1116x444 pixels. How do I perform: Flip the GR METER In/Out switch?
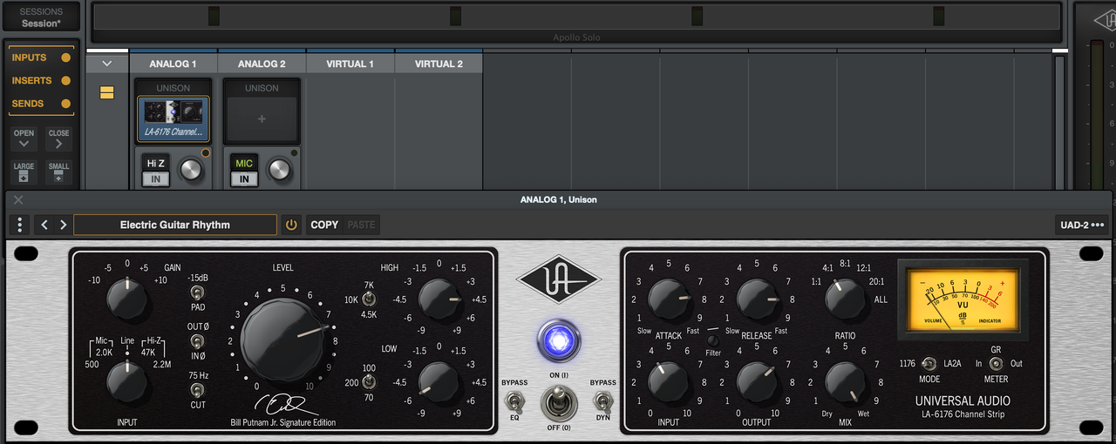[x=996, y=364]
